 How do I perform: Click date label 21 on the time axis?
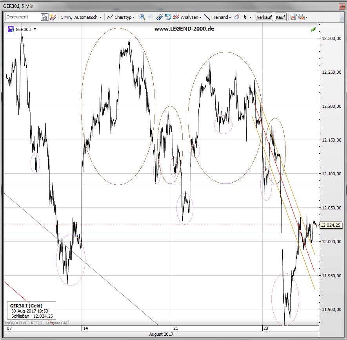[176, 328]
